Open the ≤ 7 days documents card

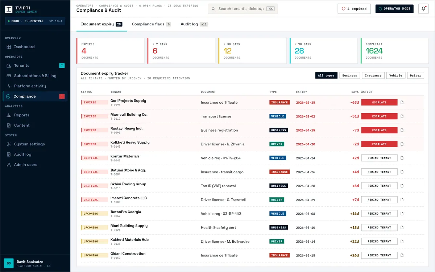pyautogui.click(x=181, y=51)
